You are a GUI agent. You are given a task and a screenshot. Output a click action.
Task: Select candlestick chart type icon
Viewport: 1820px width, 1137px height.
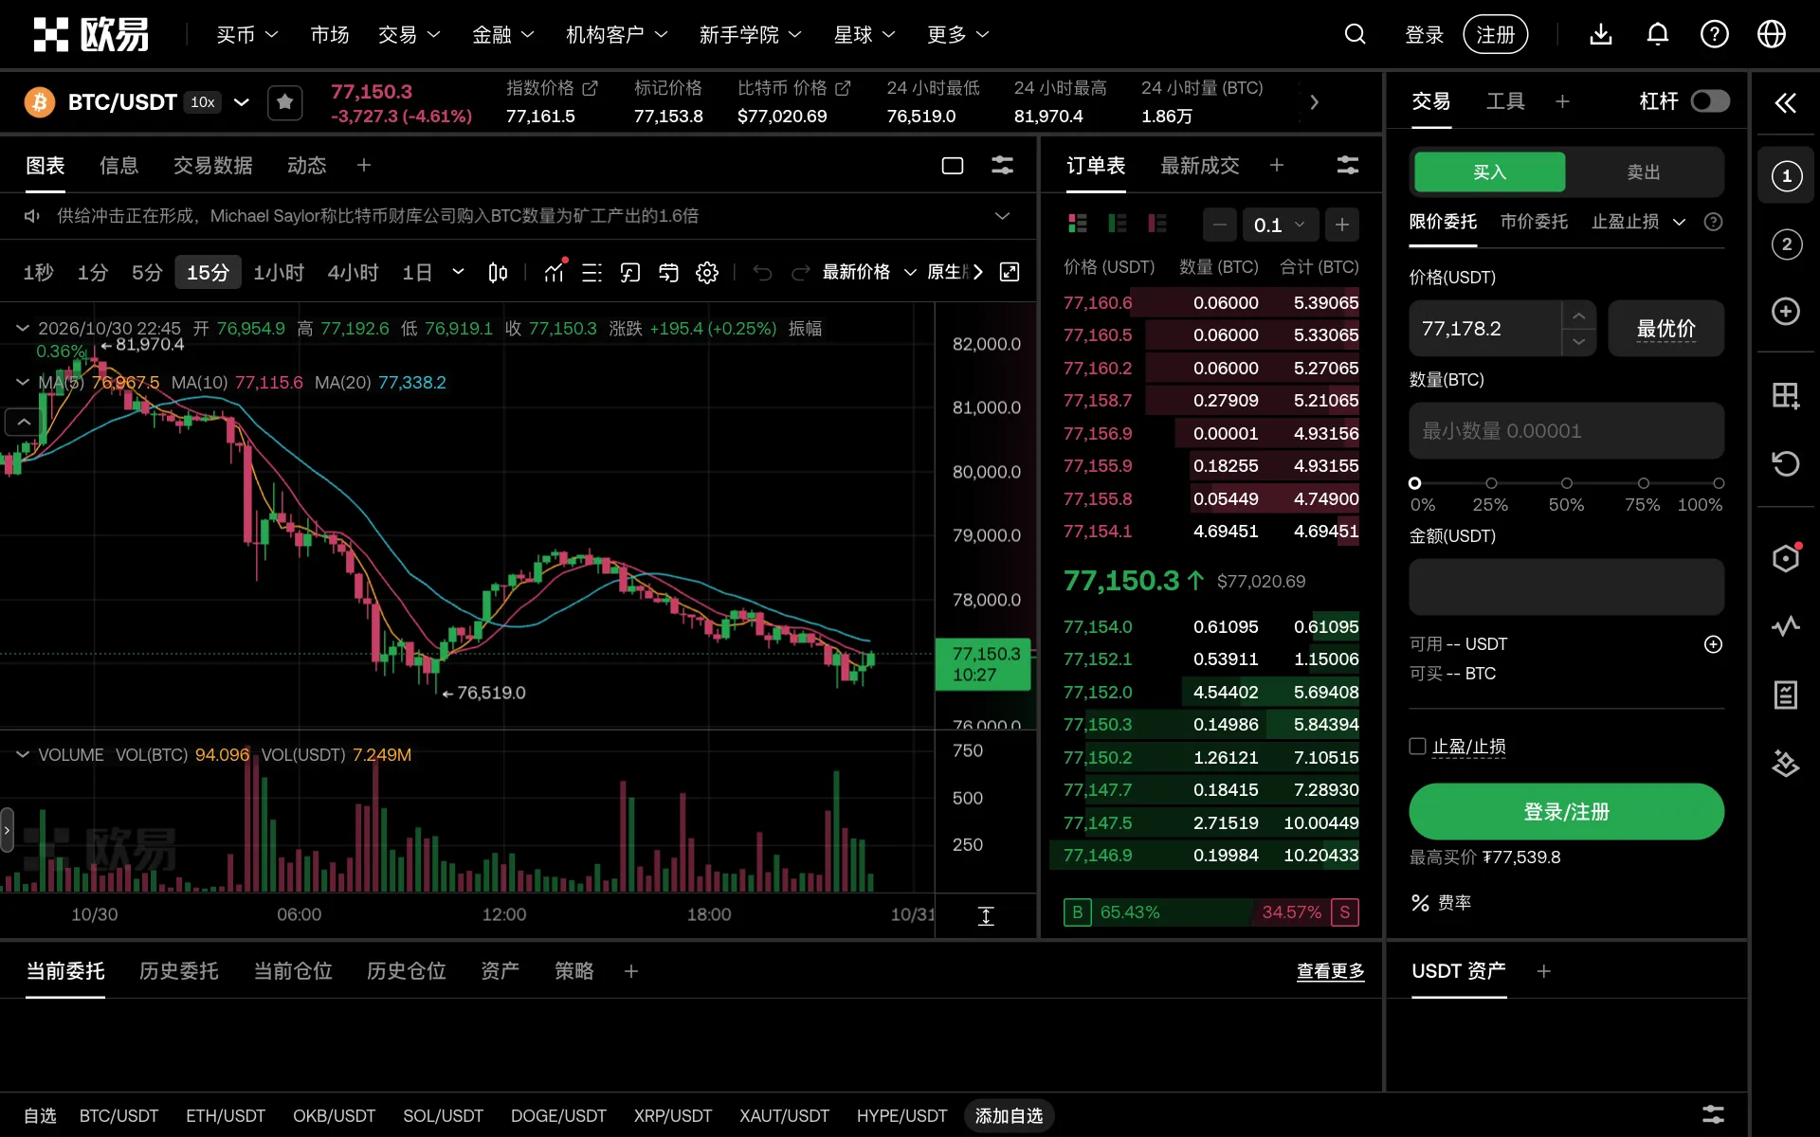point(498,273)
